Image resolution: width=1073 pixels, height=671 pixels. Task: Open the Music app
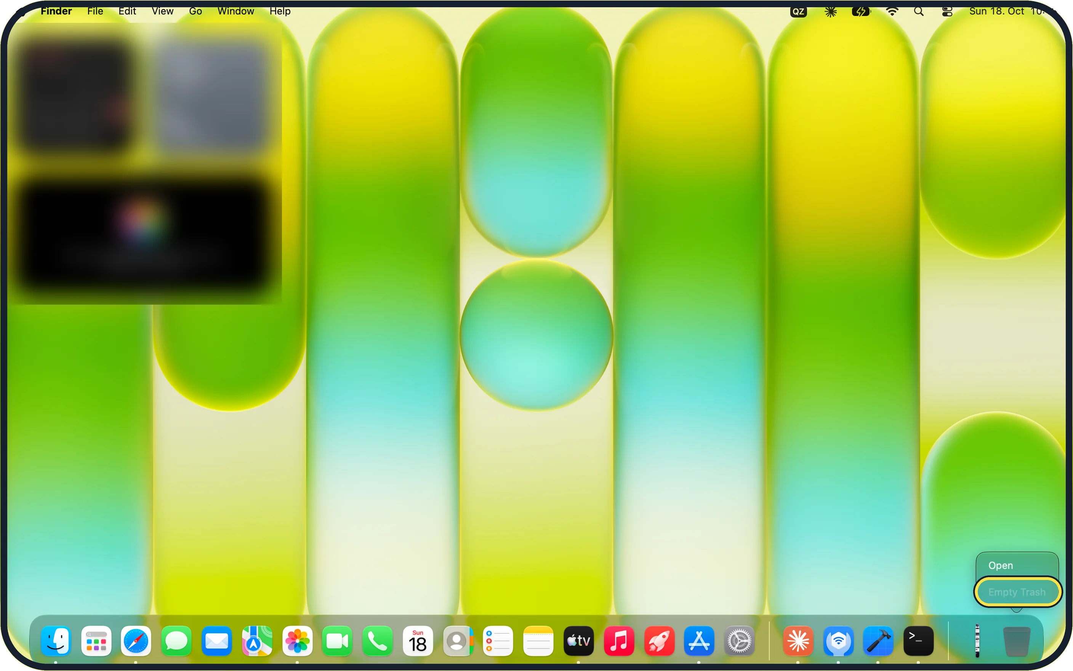point(618,641)
